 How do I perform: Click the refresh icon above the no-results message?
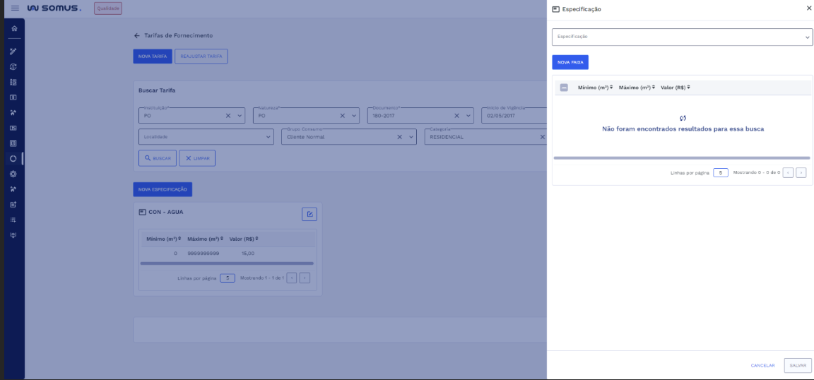click(x=683, y=118)
